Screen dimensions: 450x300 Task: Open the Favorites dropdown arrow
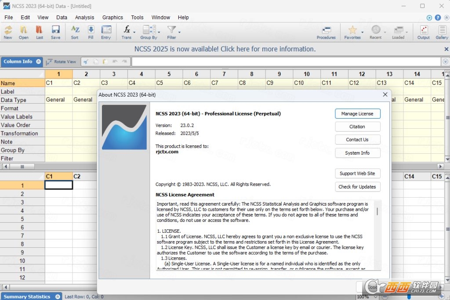click(362, 32)
